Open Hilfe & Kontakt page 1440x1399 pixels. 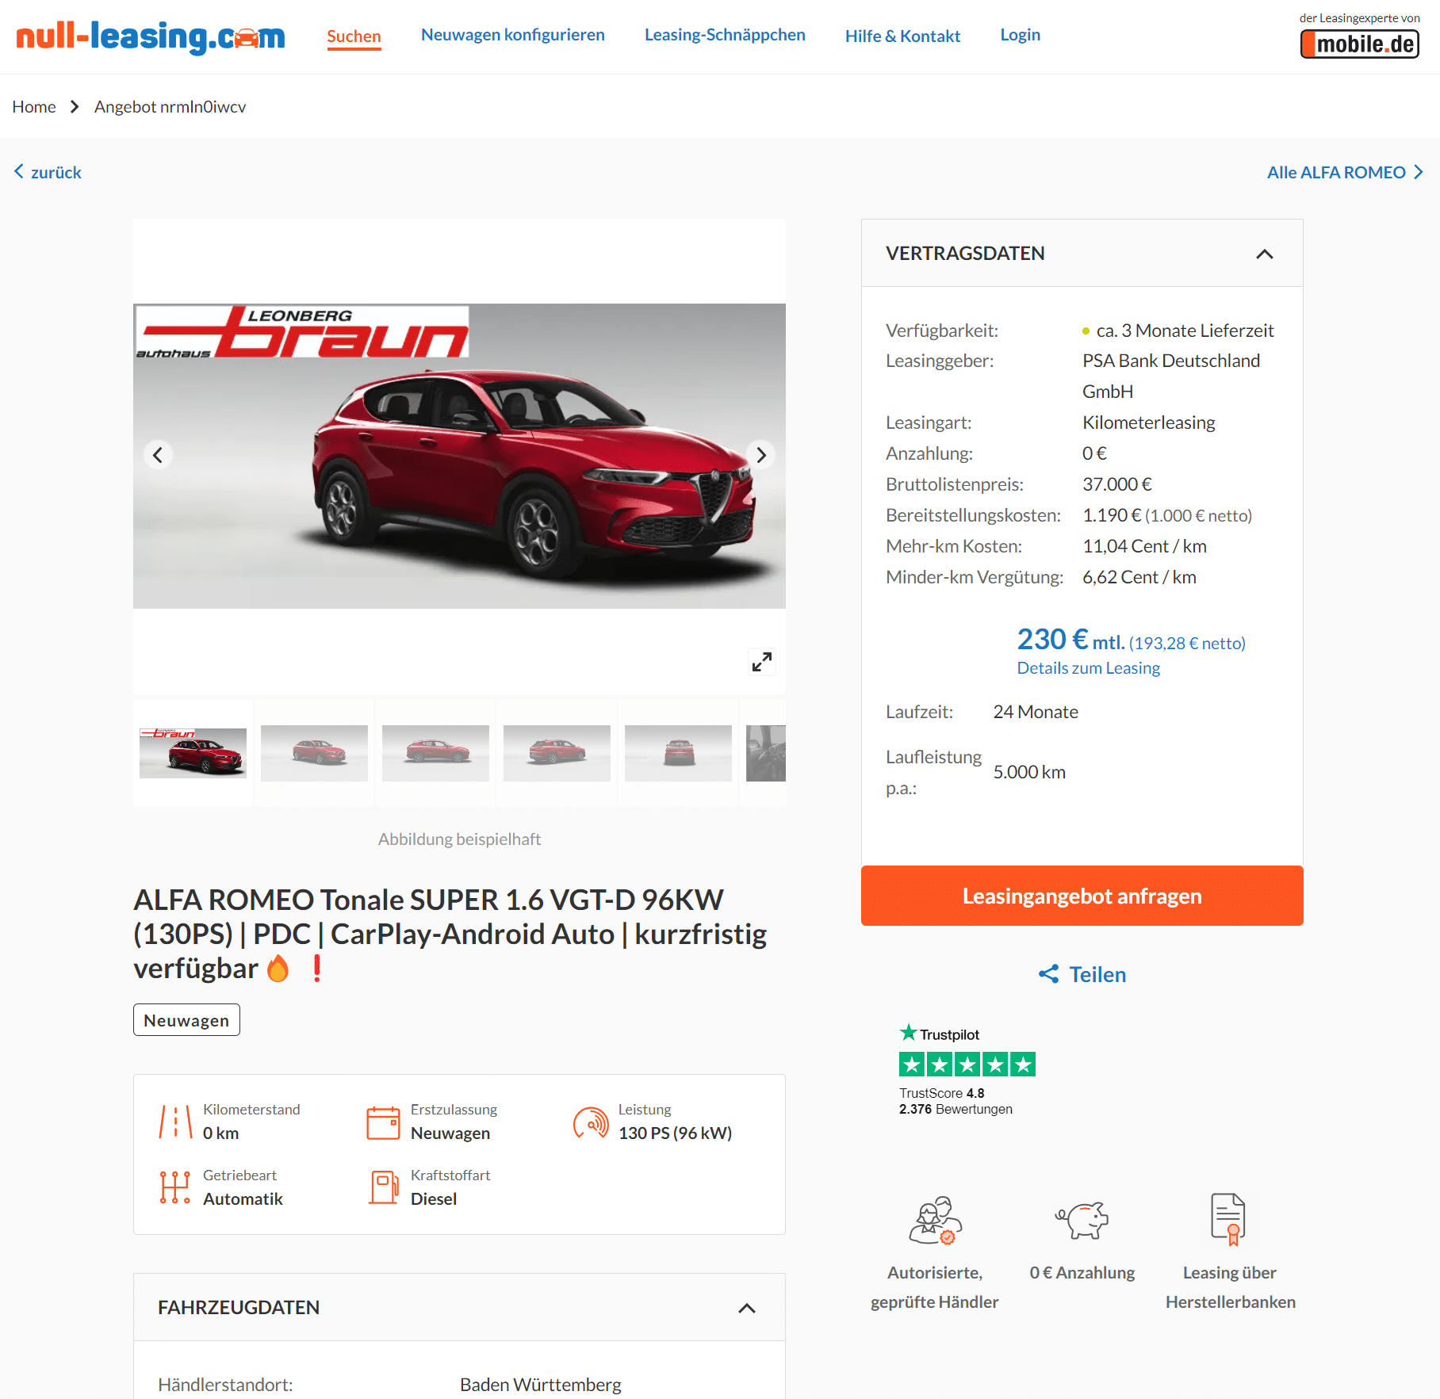(x=902, y=36)
